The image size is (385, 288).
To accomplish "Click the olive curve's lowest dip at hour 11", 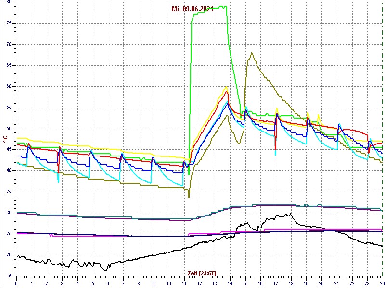I will 189,197.
